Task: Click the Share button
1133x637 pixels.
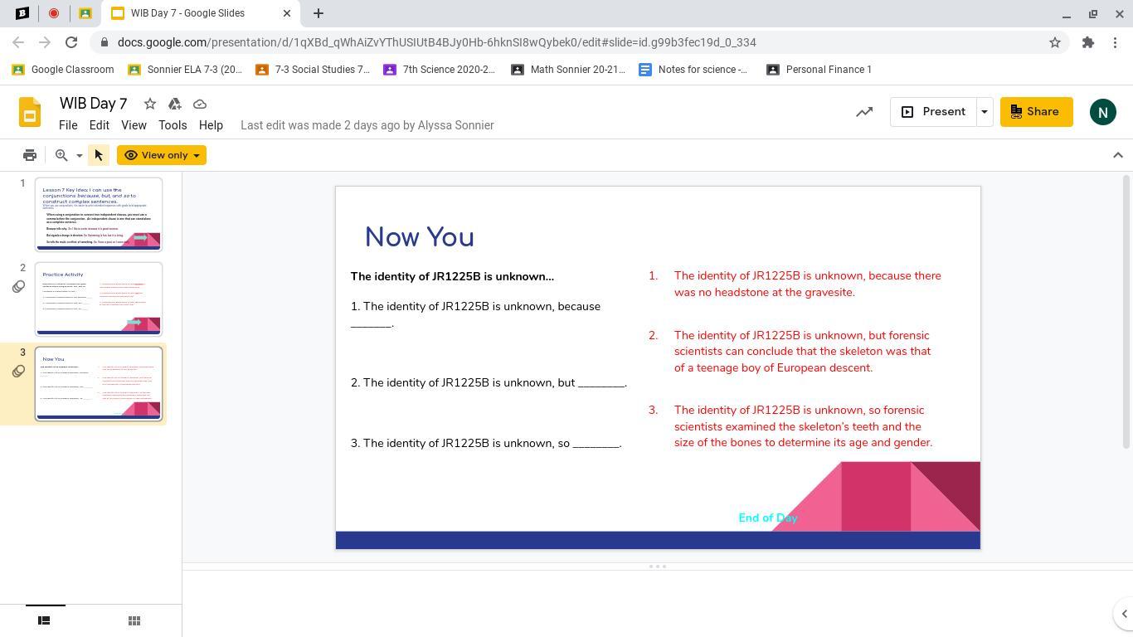Action: 1036,112
